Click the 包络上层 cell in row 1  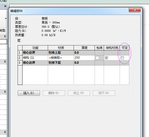[x=61, y=53]
